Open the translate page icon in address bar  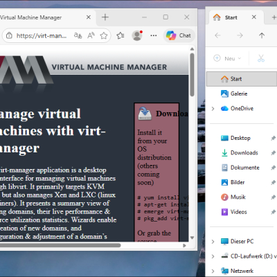point(78,35)
